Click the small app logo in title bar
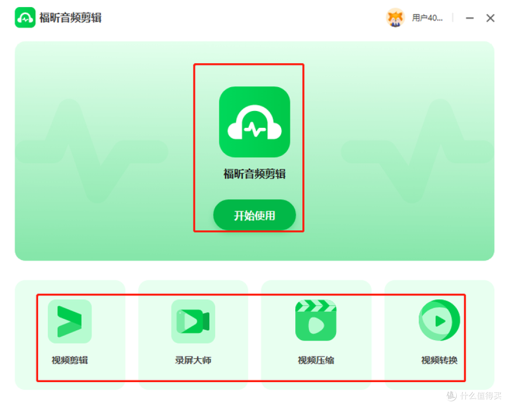The image size is (506, 406). [x=25, y=17]
